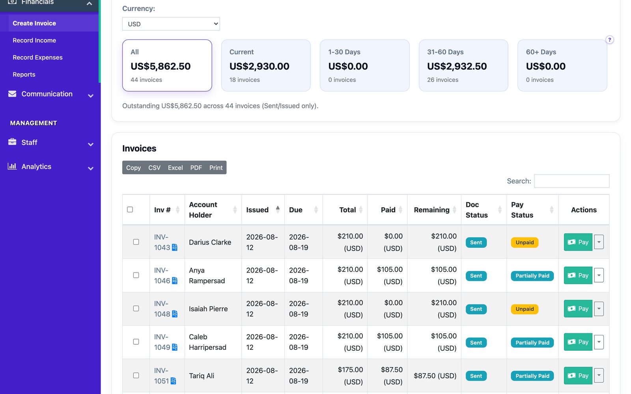Open document icon beside INV-1051
The height and width of the screenshot is (394, 631).
pos(173,381)
